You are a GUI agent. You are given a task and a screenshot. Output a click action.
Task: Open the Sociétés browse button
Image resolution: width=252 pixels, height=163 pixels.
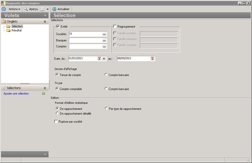pos(104,34)
